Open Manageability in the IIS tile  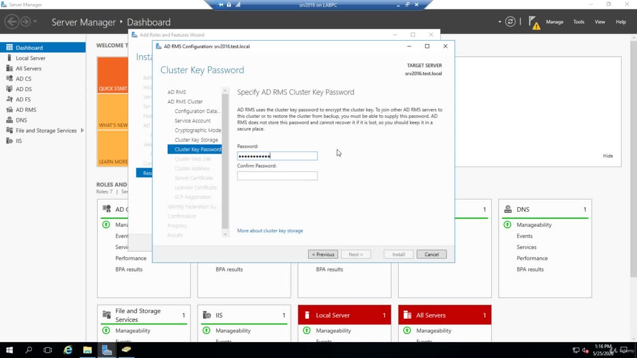(x=233, y=331)
